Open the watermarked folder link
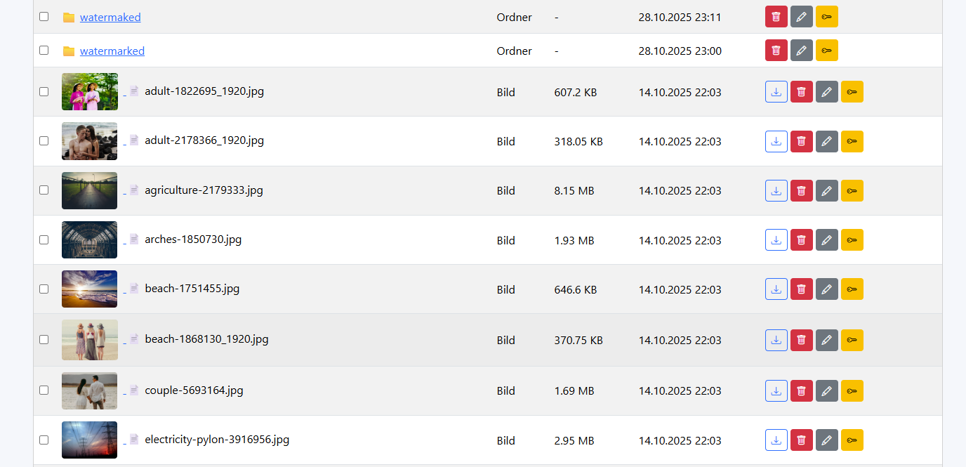The width and height of the screenshot is (966, 467). pos(112,51)
